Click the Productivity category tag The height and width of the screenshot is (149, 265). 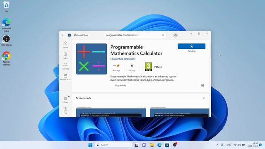pos(120,86)
